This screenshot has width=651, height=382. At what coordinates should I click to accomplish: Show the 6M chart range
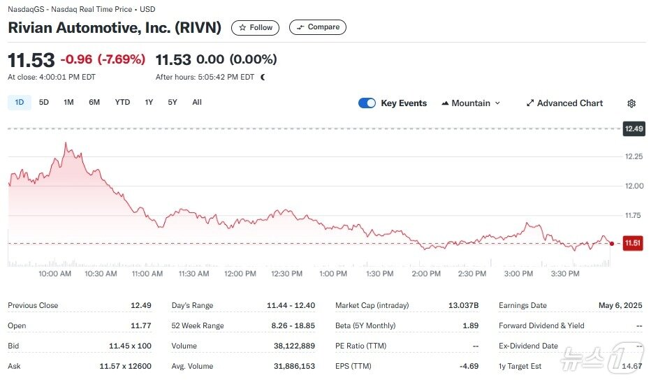point(94,103)
